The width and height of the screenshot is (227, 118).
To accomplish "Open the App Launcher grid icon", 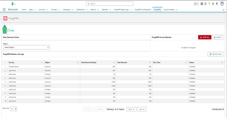I will (x=4, y=10).
